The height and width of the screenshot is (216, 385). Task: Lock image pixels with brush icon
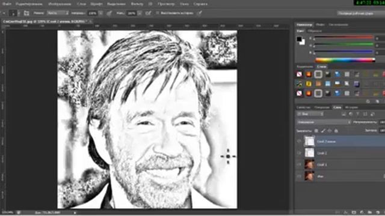pos(323,131)
